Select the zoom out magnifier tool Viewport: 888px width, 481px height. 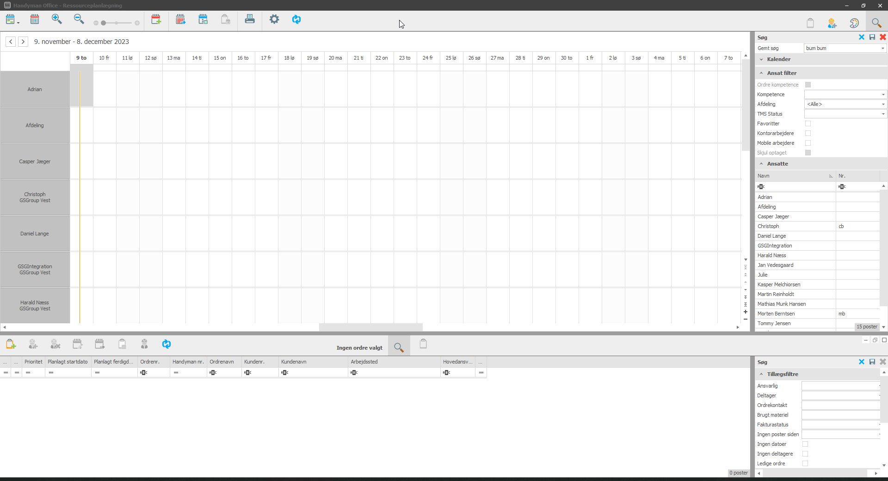tap(79, 19)
